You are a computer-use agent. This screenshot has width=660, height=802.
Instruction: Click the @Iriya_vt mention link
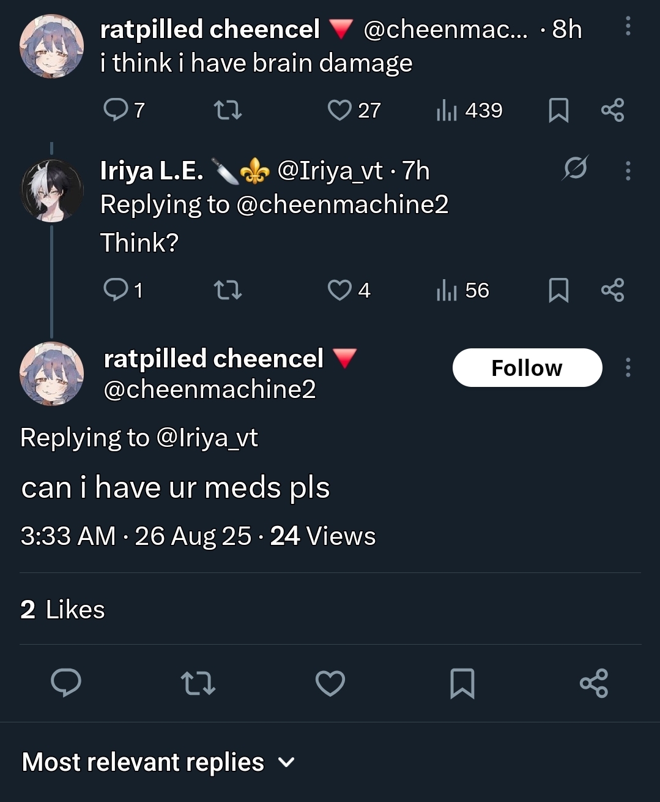pos(207,438)
